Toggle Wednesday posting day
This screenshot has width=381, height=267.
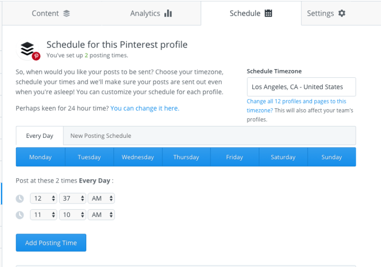(138, 157)
